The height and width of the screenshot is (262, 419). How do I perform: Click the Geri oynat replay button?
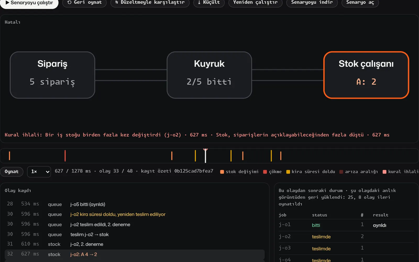(x=84, y=3)
